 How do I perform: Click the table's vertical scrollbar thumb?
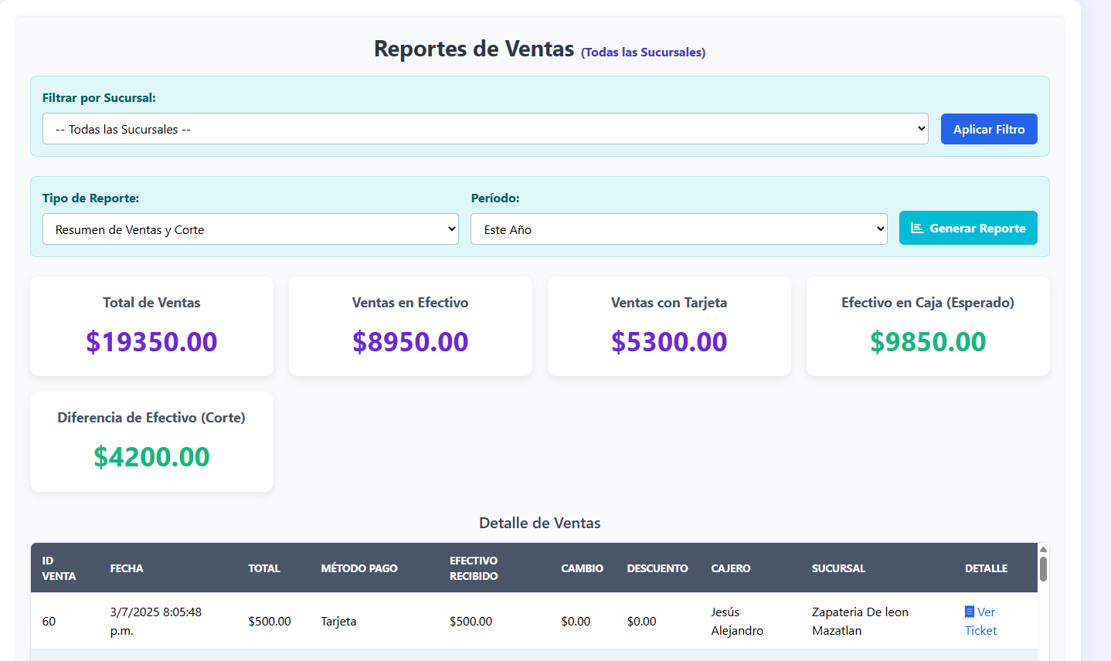(1043, 568)
